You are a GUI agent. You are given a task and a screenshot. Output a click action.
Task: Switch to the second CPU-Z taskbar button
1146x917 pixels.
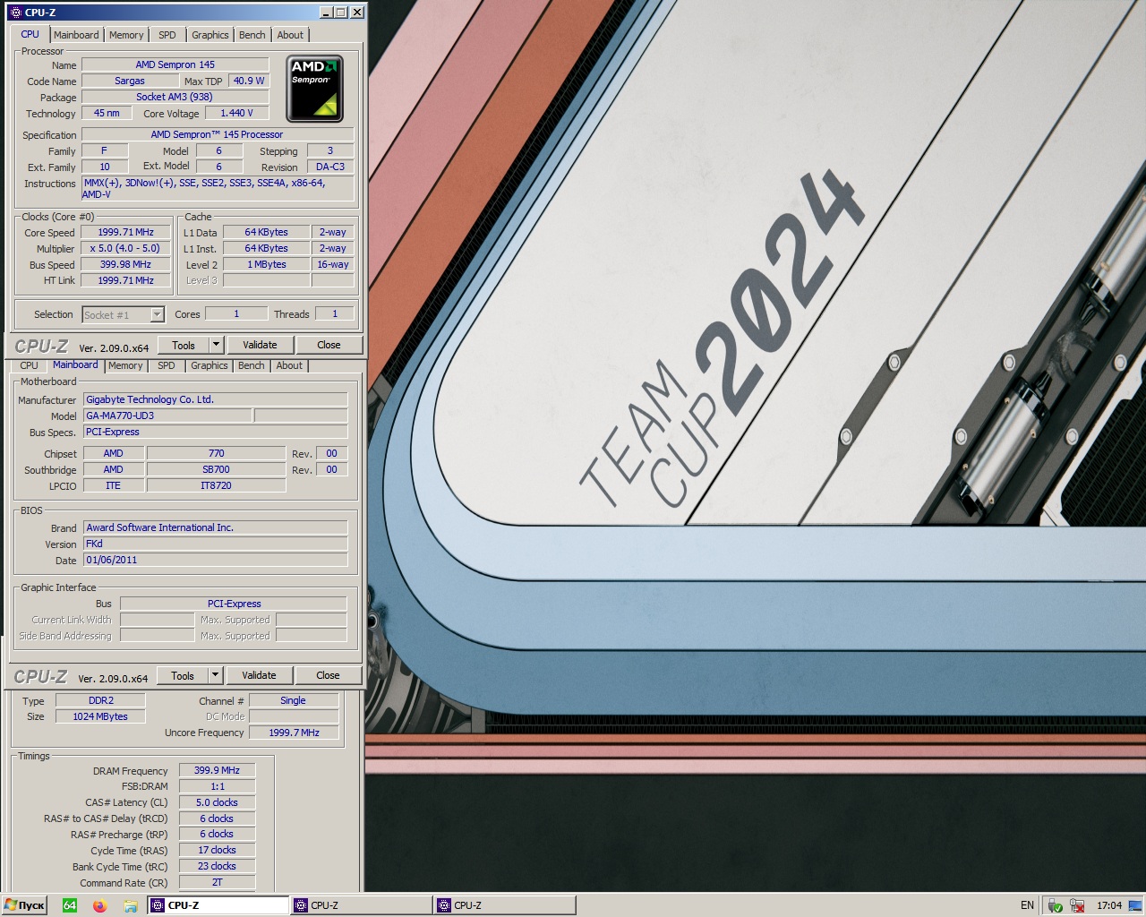pos(362,905)
